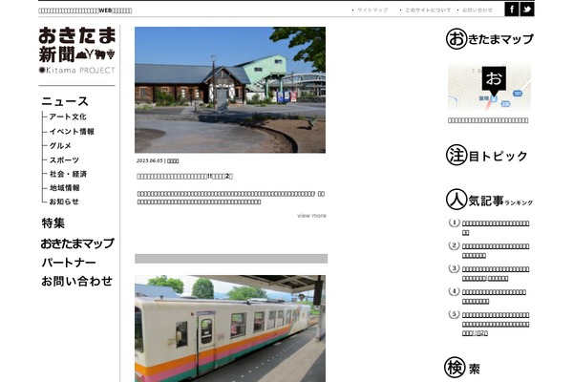Open パートナー in the sidebar menu
This screenshot has height=382, width=573.
pos(69,263)
